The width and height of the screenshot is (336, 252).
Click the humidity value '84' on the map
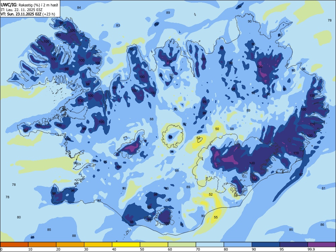point(79,8)
